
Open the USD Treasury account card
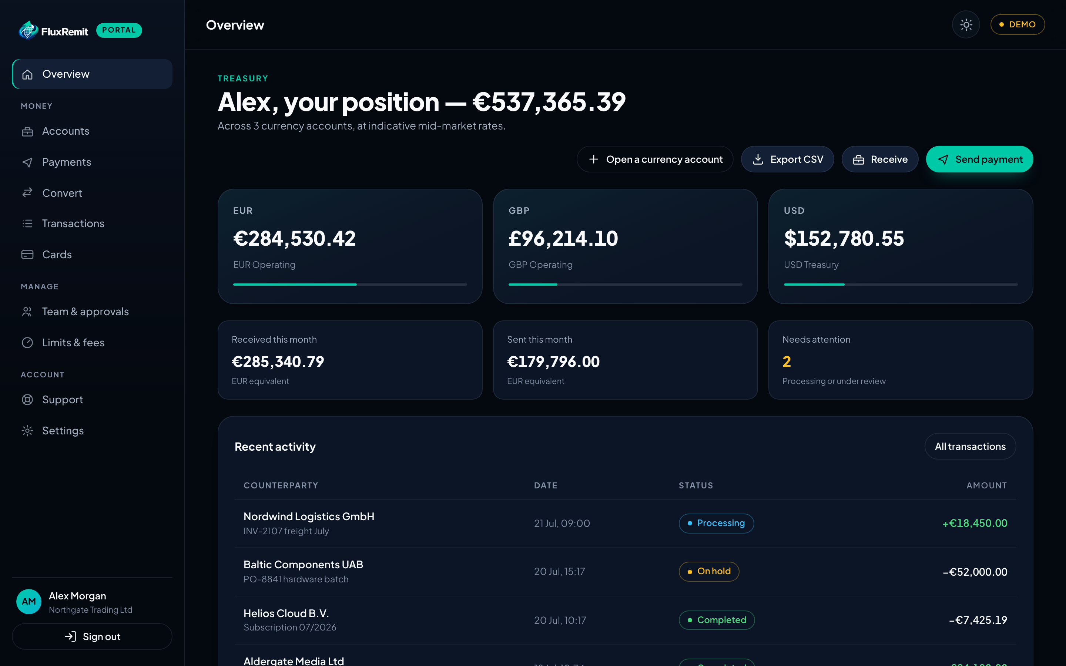tap(901, 247)
